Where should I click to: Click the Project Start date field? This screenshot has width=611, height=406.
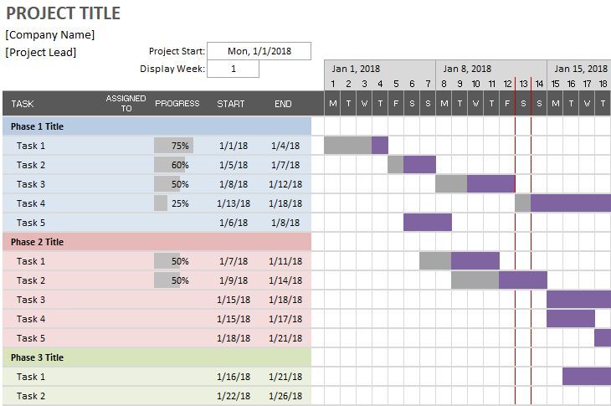click(259, 51)
